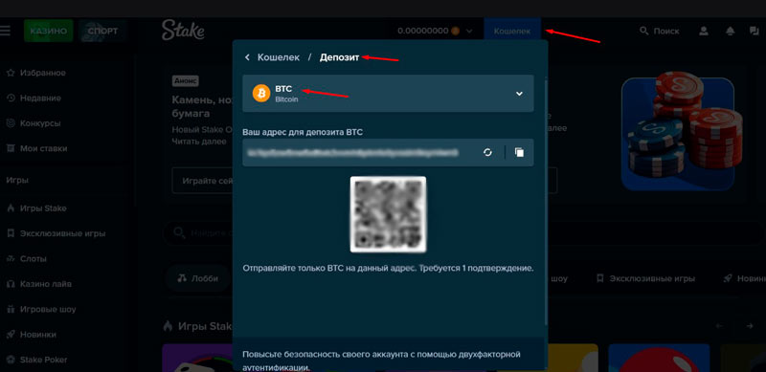The width and height of the screenshot is (766, 372).
Task: Click the Игры sidebar heading
Action: pos(17,180)
